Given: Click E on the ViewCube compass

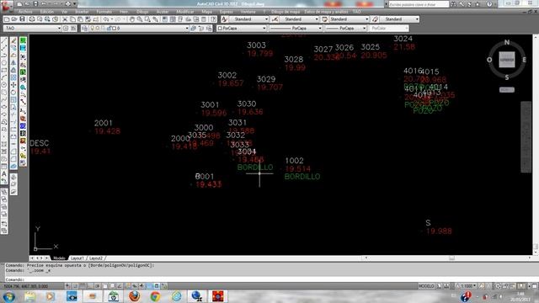Looking at the screenshot, I should click(x=524, y=60).
